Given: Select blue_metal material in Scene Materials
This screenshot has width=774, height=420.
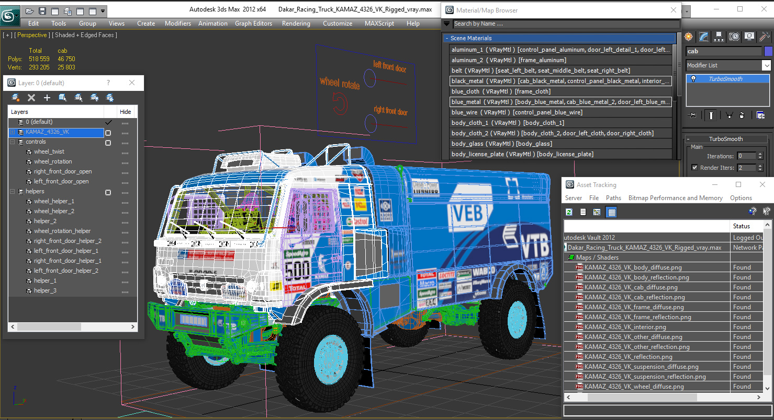Looking at the screenshot, I should (561, 102).
